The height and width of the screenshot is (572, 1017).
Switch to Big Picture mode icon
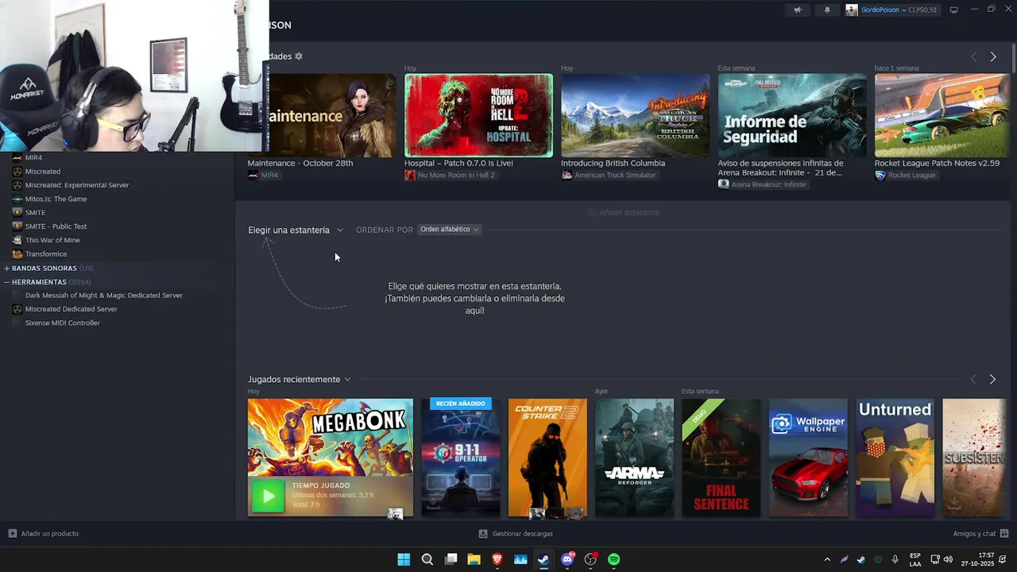tap(953, 10)
